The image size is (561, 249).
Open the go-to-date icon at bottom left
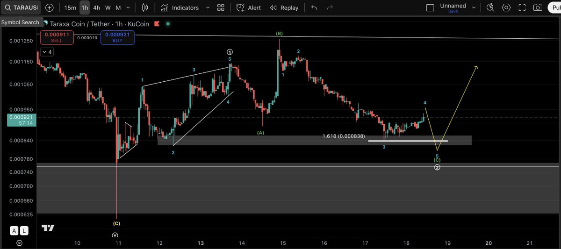click(19, 243)
